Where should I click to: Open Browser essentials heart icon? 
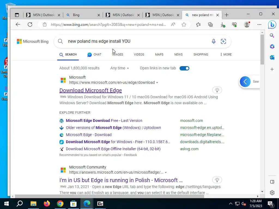pyautogui.click(x=235, y=25)
